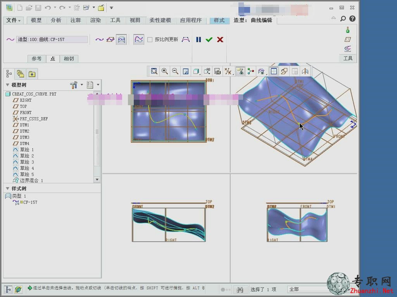This screenshot has width=397, height=297.
Task: Click the Folder Browser tab icon
Action: click(20, 74)
